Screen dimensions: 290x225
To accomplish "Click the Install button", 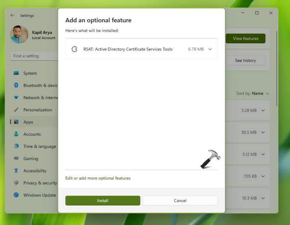I will [x=103, y=200].
